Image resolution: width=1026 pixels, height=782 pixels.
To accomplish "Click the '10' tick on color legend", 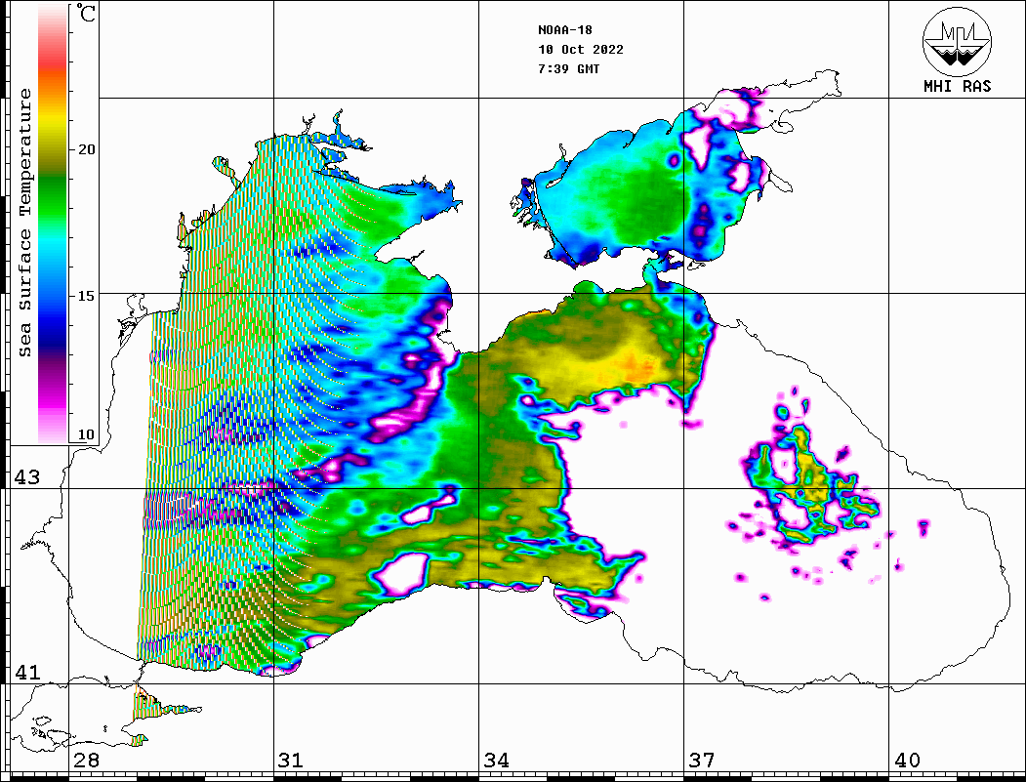I will point(86,434).
